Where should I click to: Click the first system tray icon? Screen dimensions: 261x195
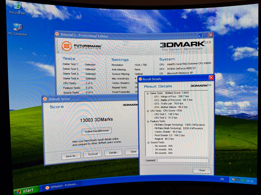pos(233,180)
